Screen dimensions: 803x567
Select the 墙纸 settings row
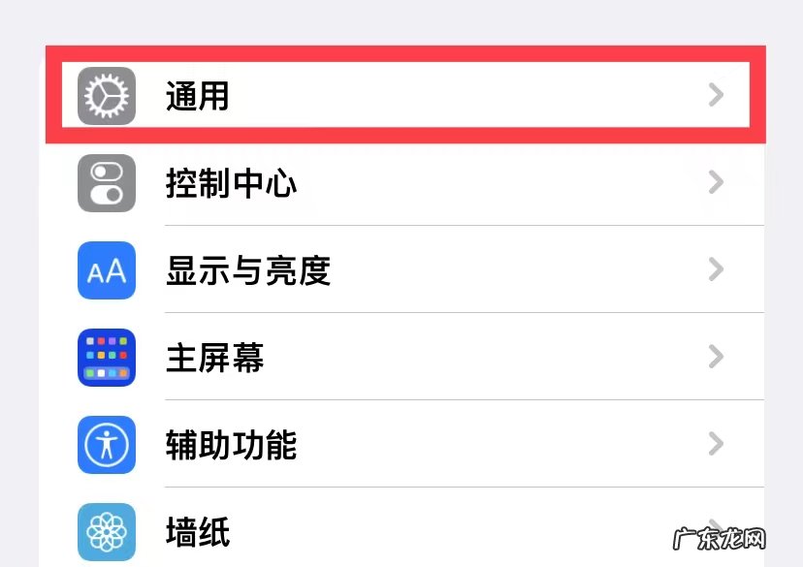388,531
